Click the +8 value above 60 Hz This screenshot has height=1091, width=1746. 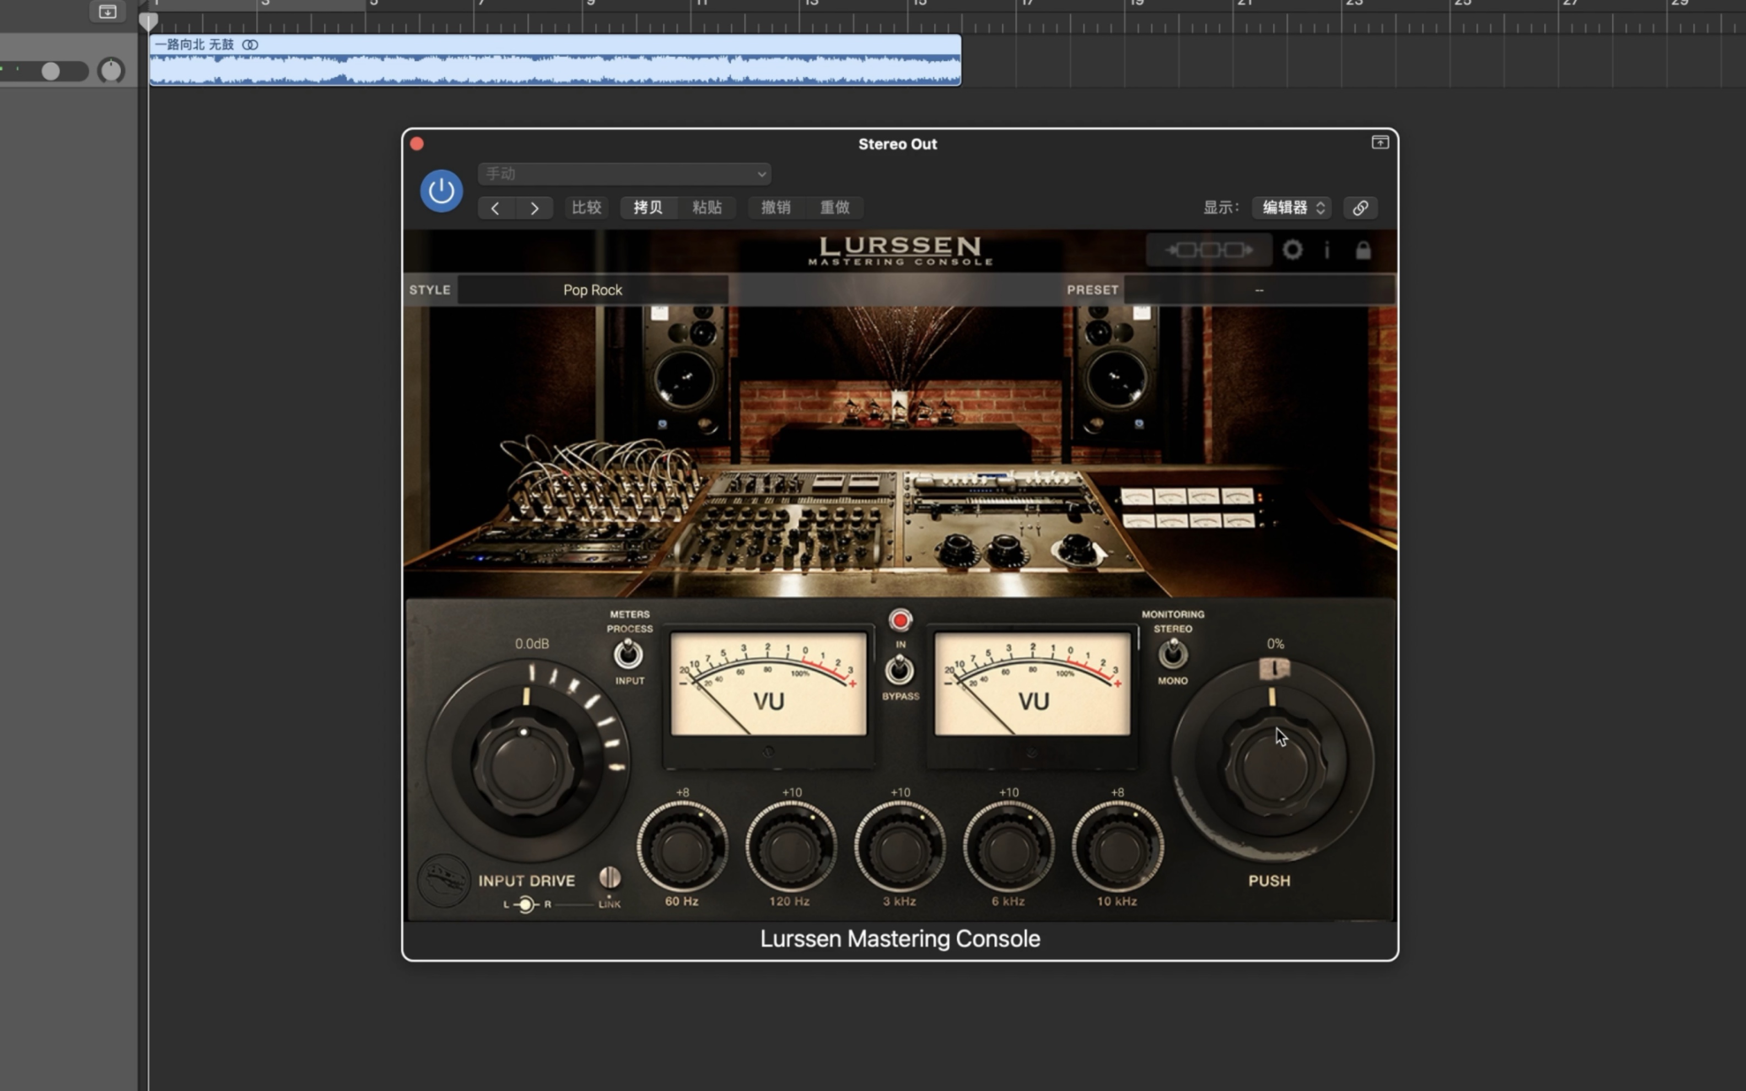[x=682, y=792]
